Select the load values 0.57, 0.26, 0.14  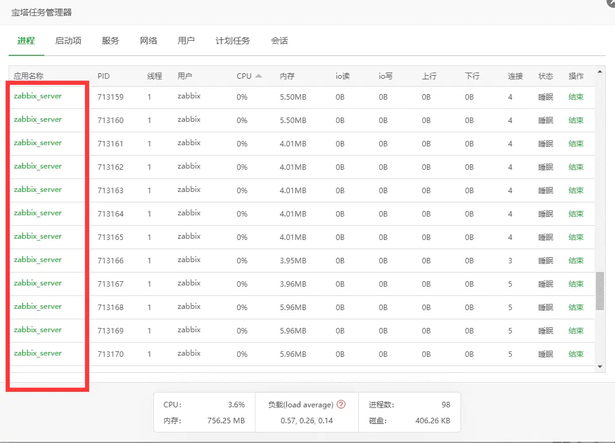(x=307, y=421)
